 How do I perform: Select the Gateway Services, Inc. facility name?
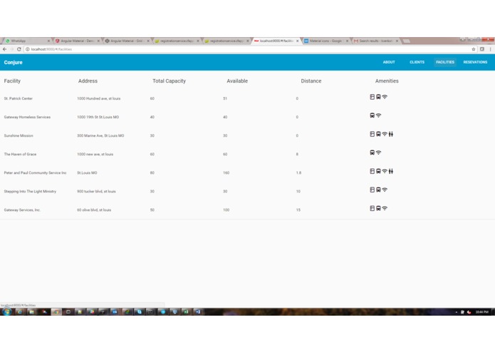point(22,210)
